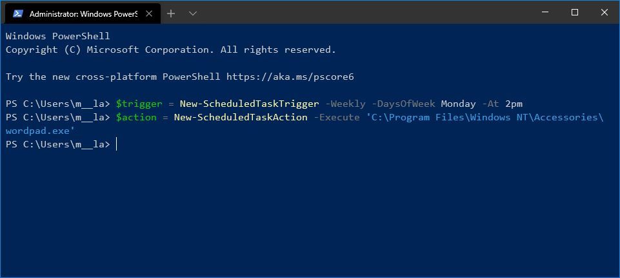Click the -Execute parameter

tap(336, 117)
